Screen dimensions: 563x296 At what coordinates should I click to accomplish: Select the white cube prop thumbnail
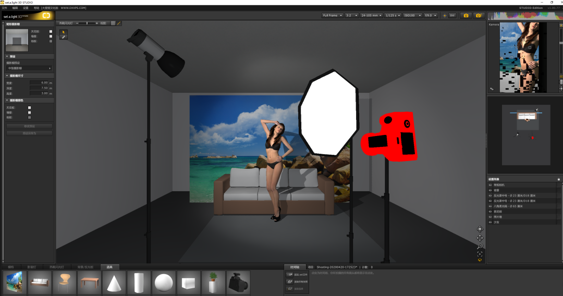tap(188, 282)
